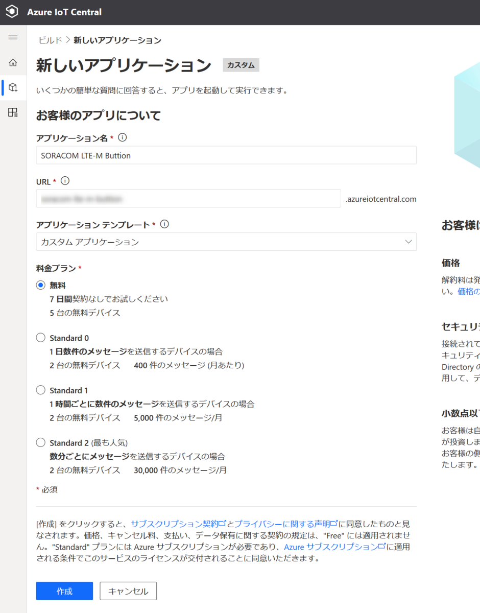Screen dimensions: 480x613
Task: Choose the Standard 1 plan radio button
Action: [41, 390]
